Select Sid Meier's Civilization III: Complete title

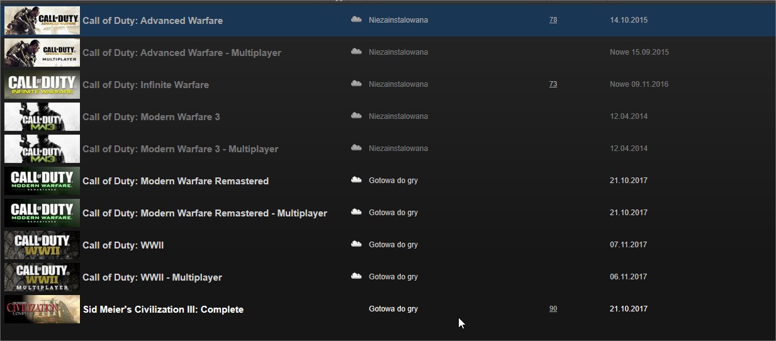click(x=163, y=310)
